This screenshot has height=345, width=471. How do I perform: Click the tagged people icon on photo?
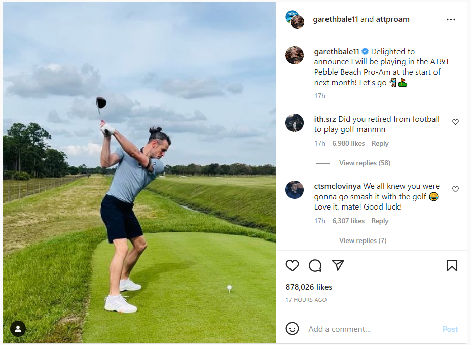point(18,329)
